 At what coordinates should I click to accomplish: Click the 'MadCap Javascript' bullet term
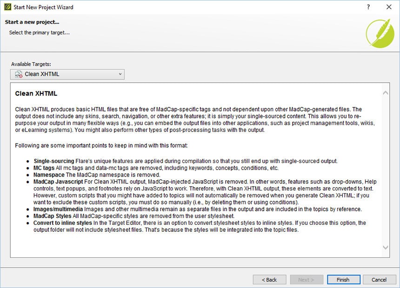tap(58, 182)
